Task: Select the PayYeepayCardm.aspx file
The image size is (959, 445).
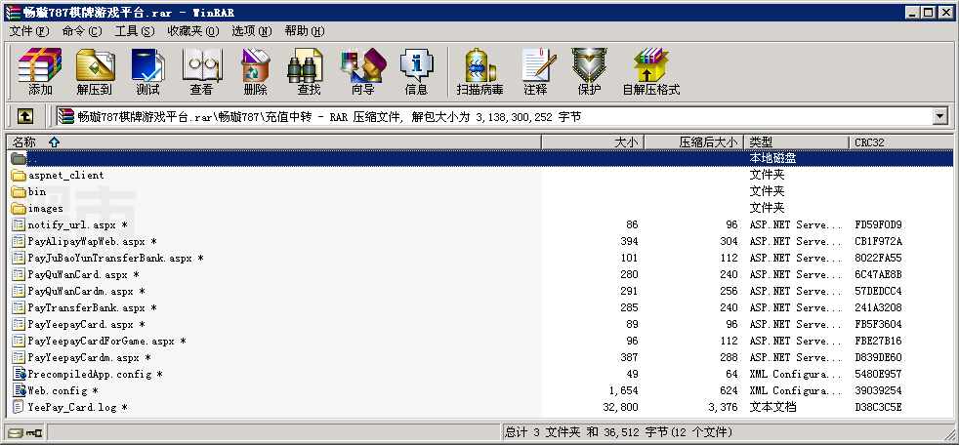Action: [89, 357]
